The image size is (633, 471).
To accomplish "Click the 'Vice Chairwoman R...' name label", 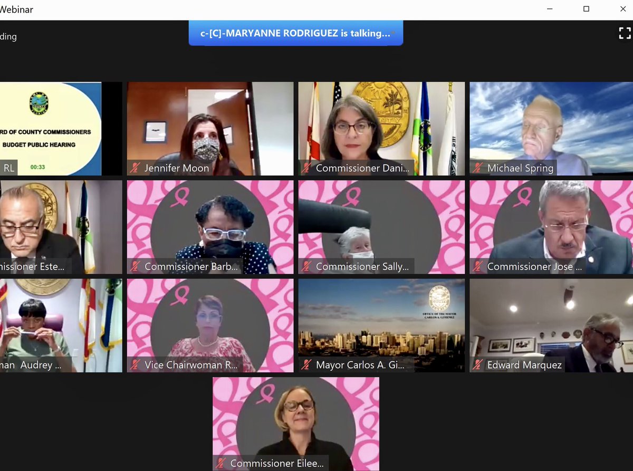I will 191,365.
